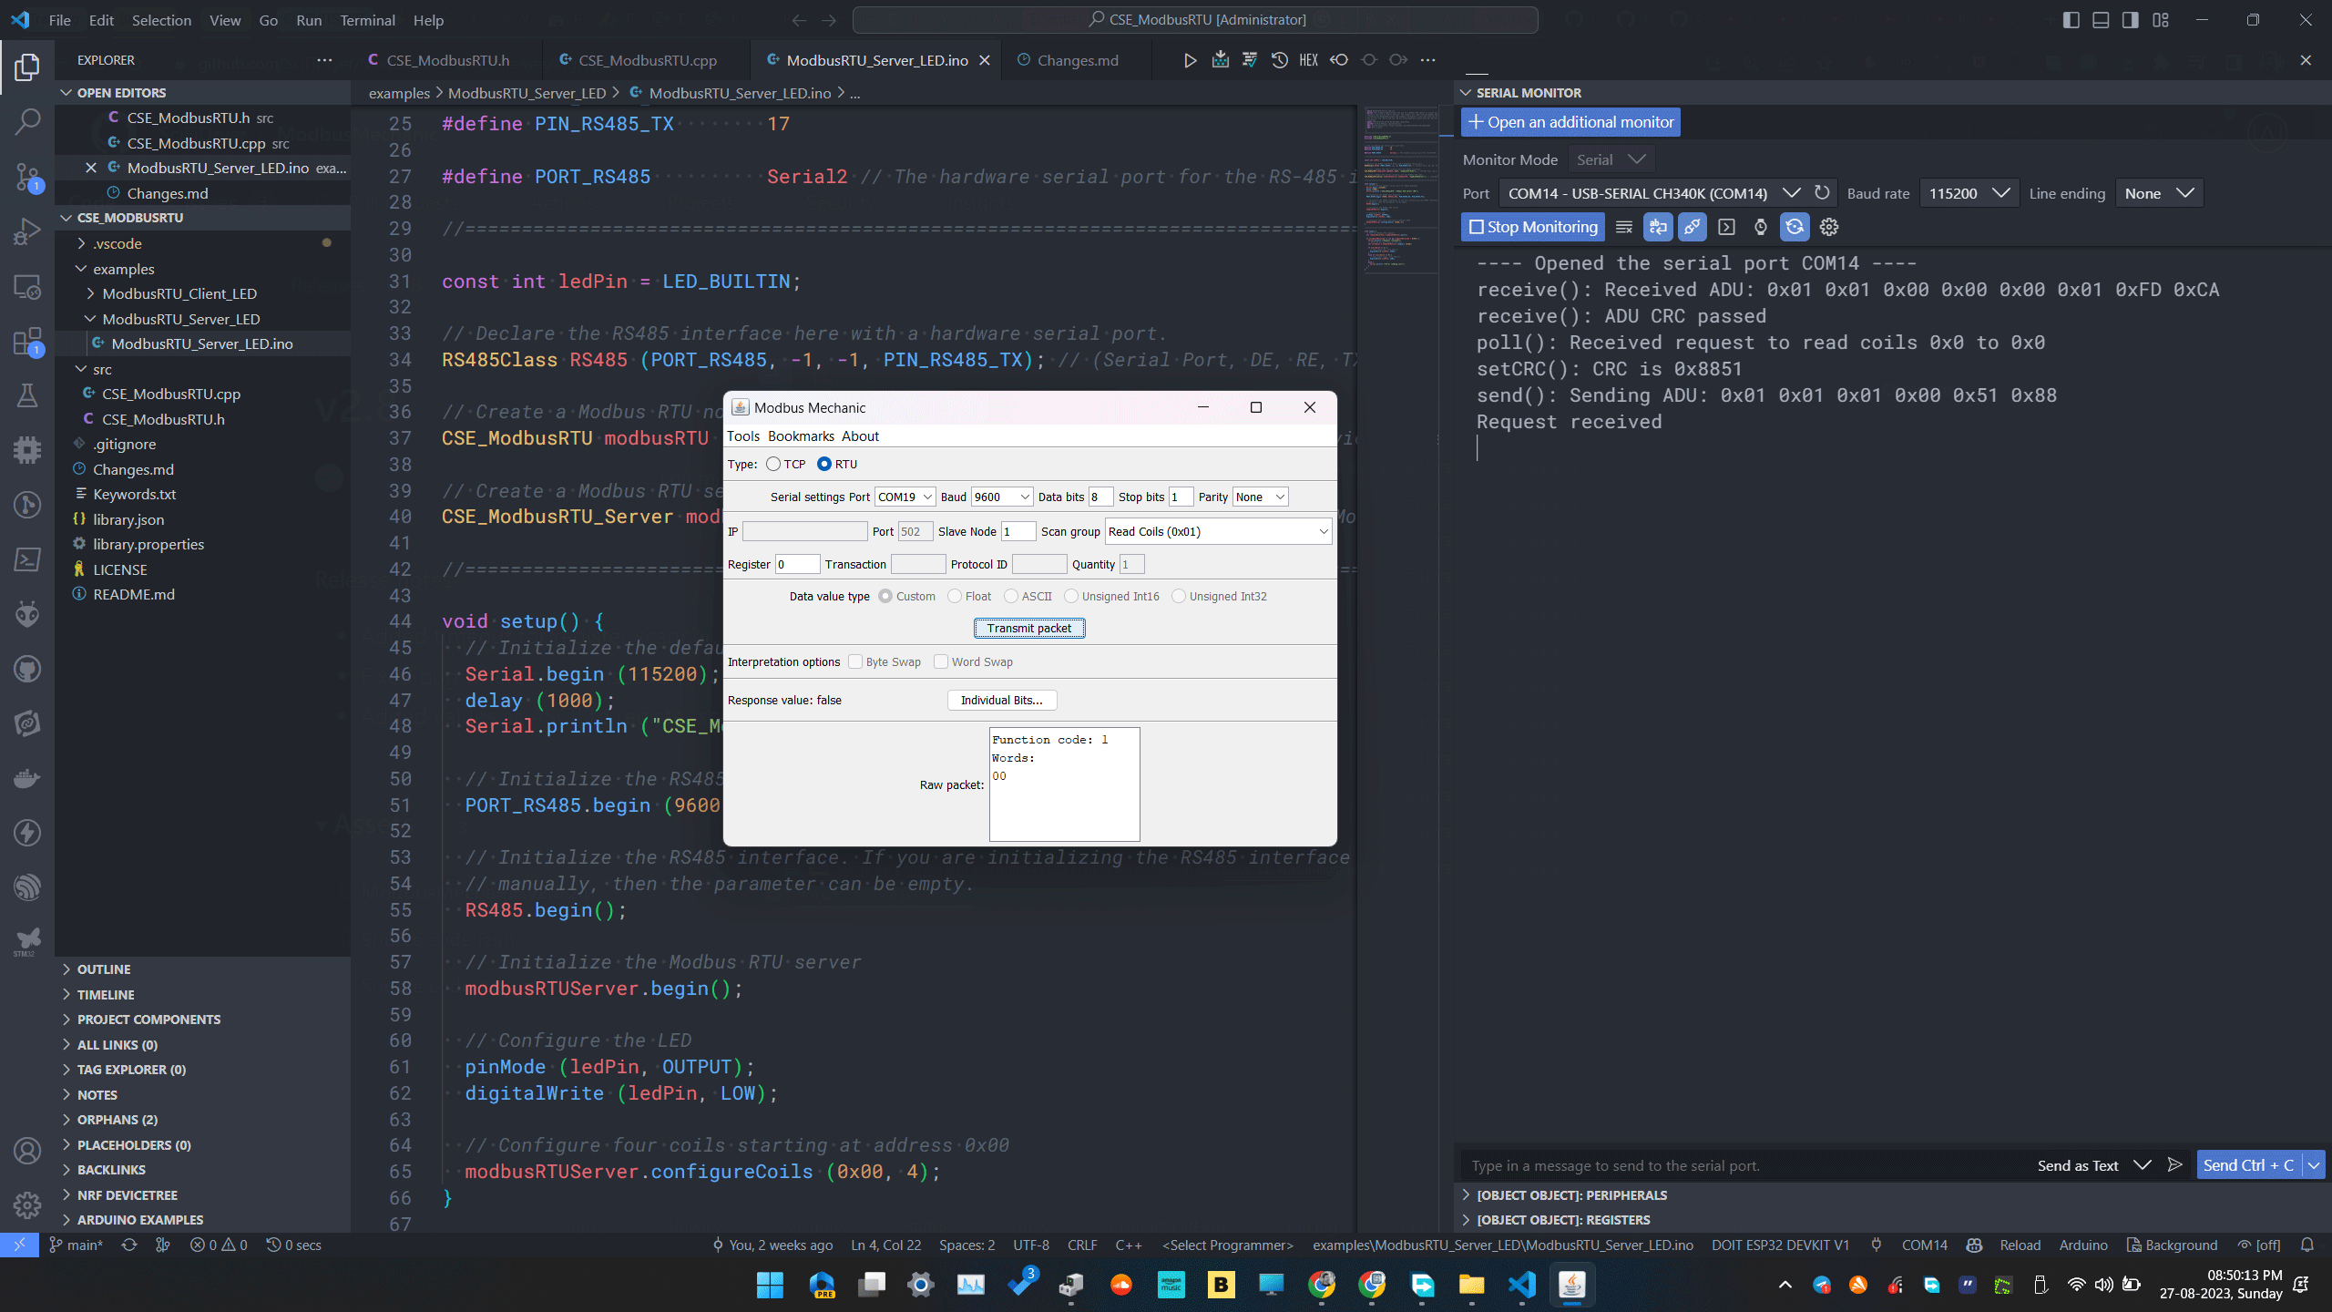Open serial monitor settings gear
Image resolution: width=2332 pixels, height=1312 pixels.
tap(1828, 227)
